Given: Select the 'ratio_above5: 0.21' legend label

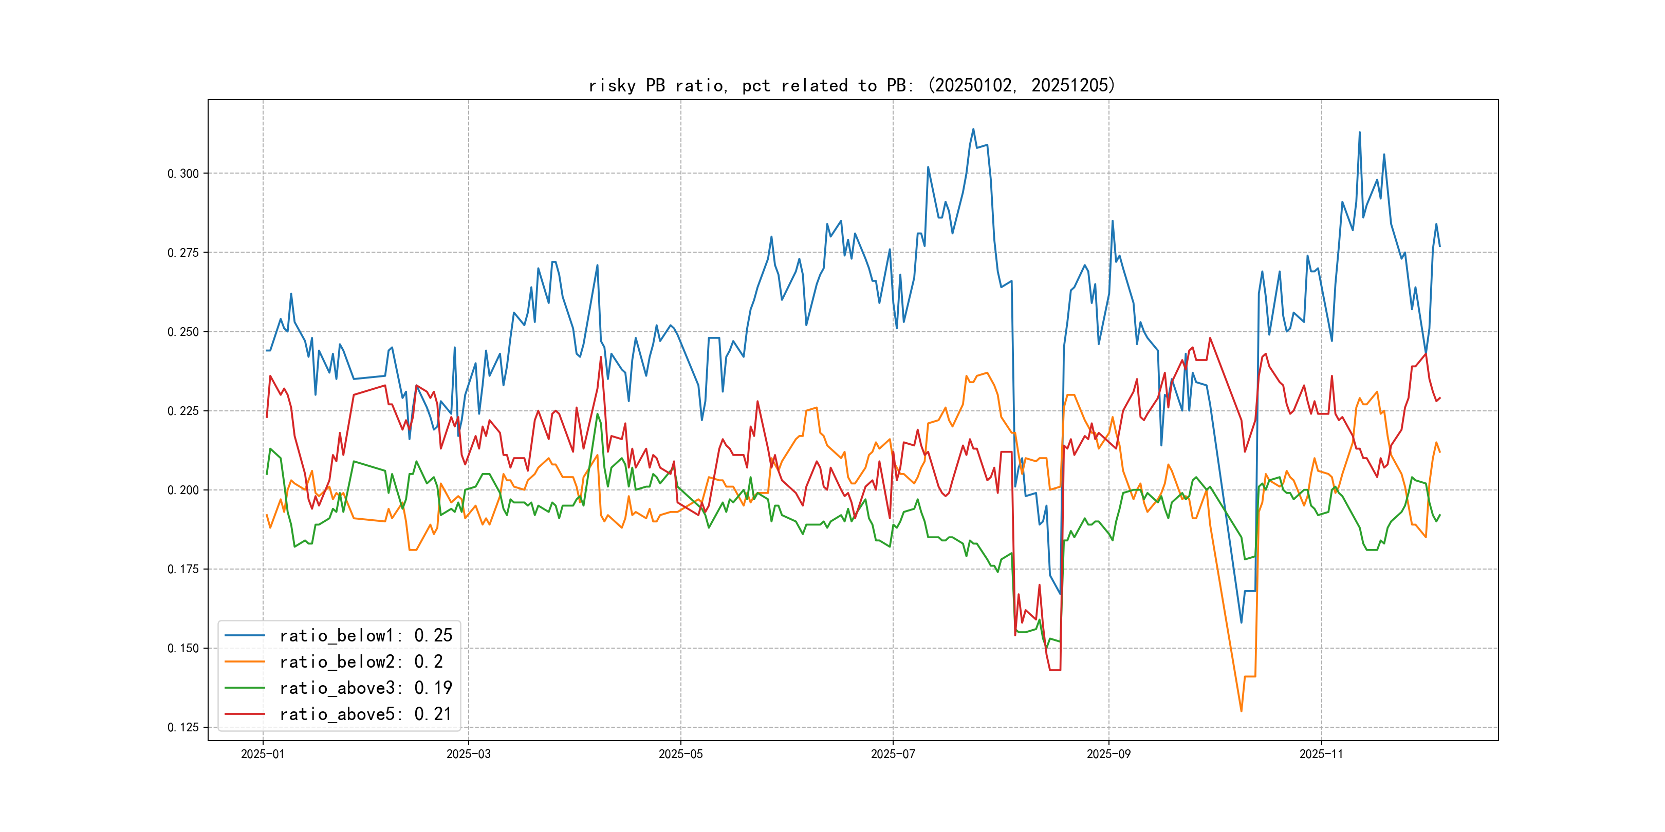Looking at the screenshot, I should [365, 714].
